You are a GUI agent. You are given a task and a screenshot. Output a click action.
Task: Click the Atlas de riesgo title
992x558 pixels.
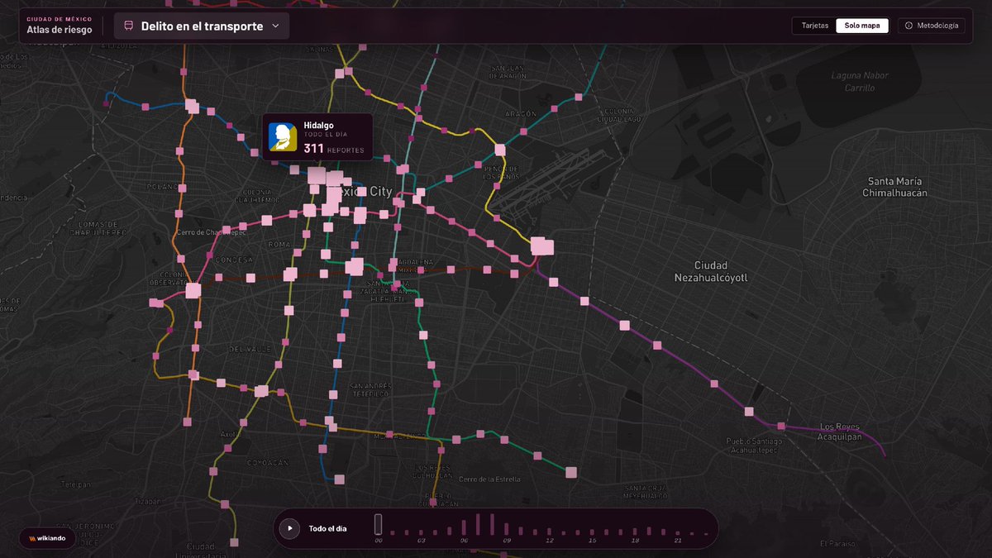point(60,30)
